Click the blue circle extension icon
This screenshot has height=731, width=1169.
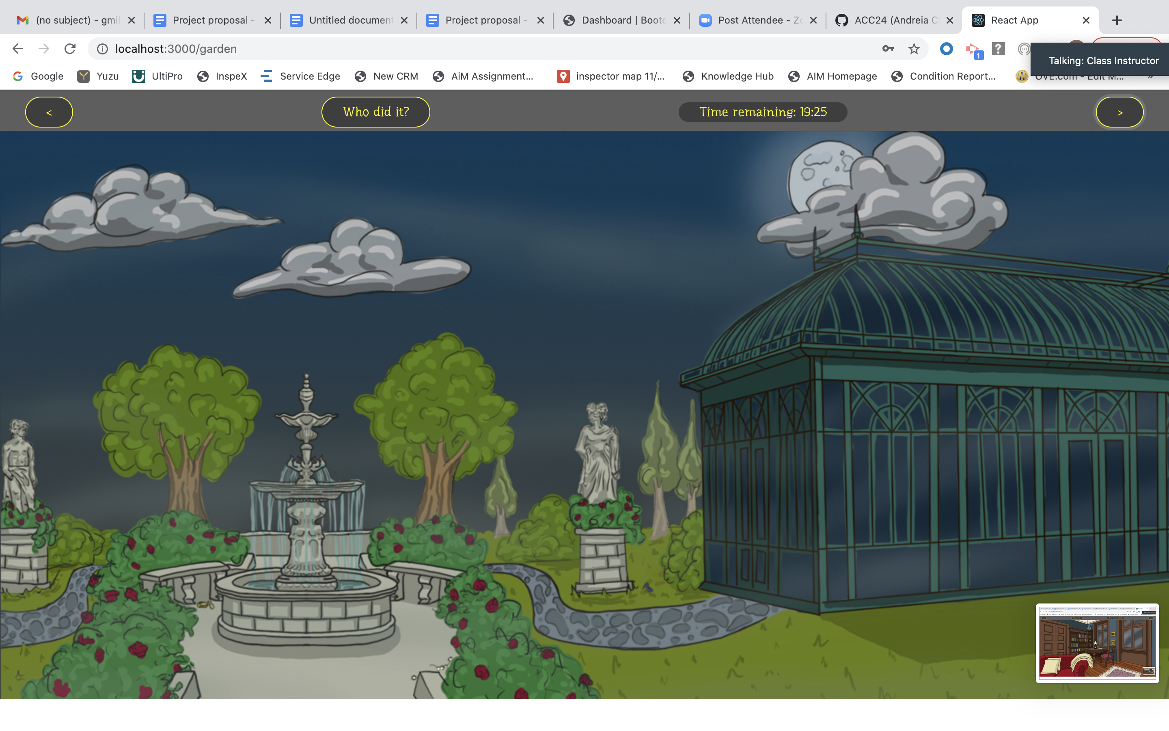(x=946, y=49)
